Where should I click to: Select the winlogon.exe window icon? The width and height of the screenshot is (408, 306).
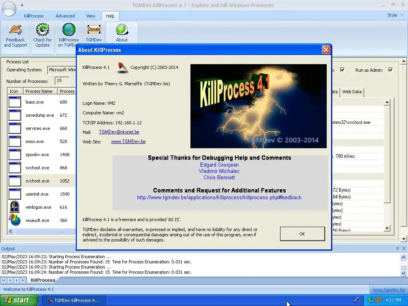[15, 207]
